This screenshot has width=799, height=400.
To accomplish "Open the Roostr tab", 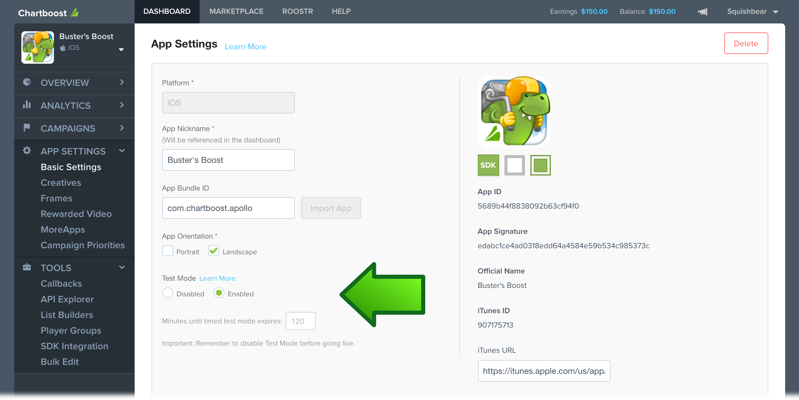I will [298, 11].
